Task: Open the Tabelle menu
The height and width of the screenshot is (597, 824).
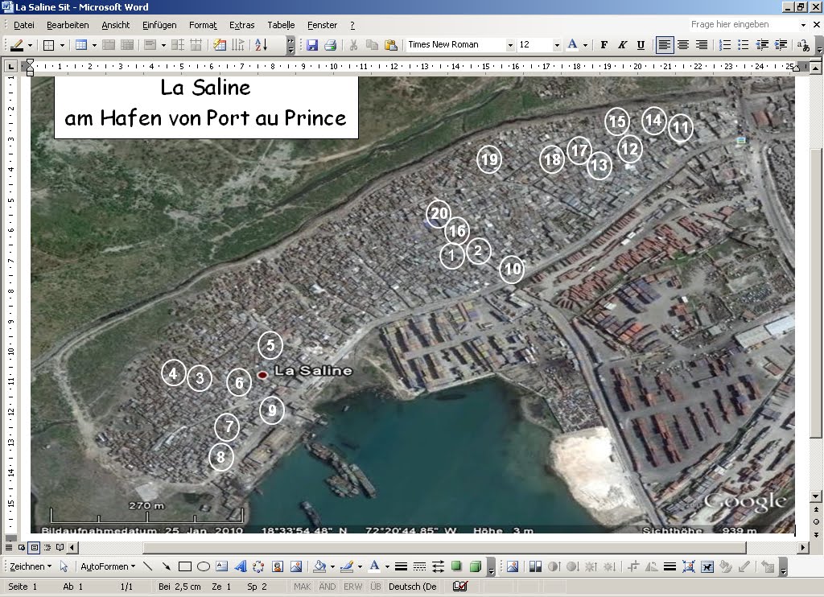Action: [281, 25]
